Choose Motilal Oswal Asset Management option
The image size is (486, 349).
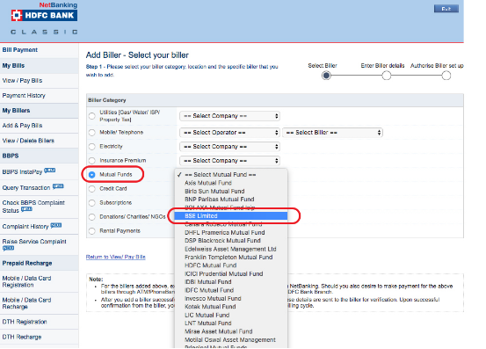click(231, 340)
